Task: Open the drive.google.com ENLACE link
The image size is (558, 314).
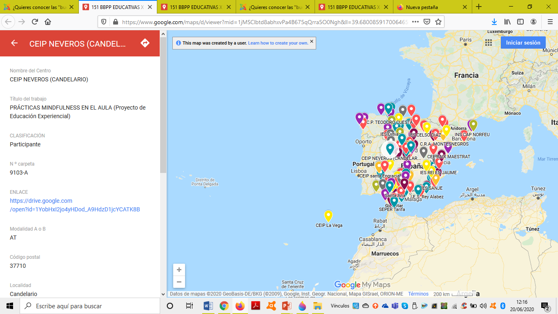Action: (x=75, y=205)
